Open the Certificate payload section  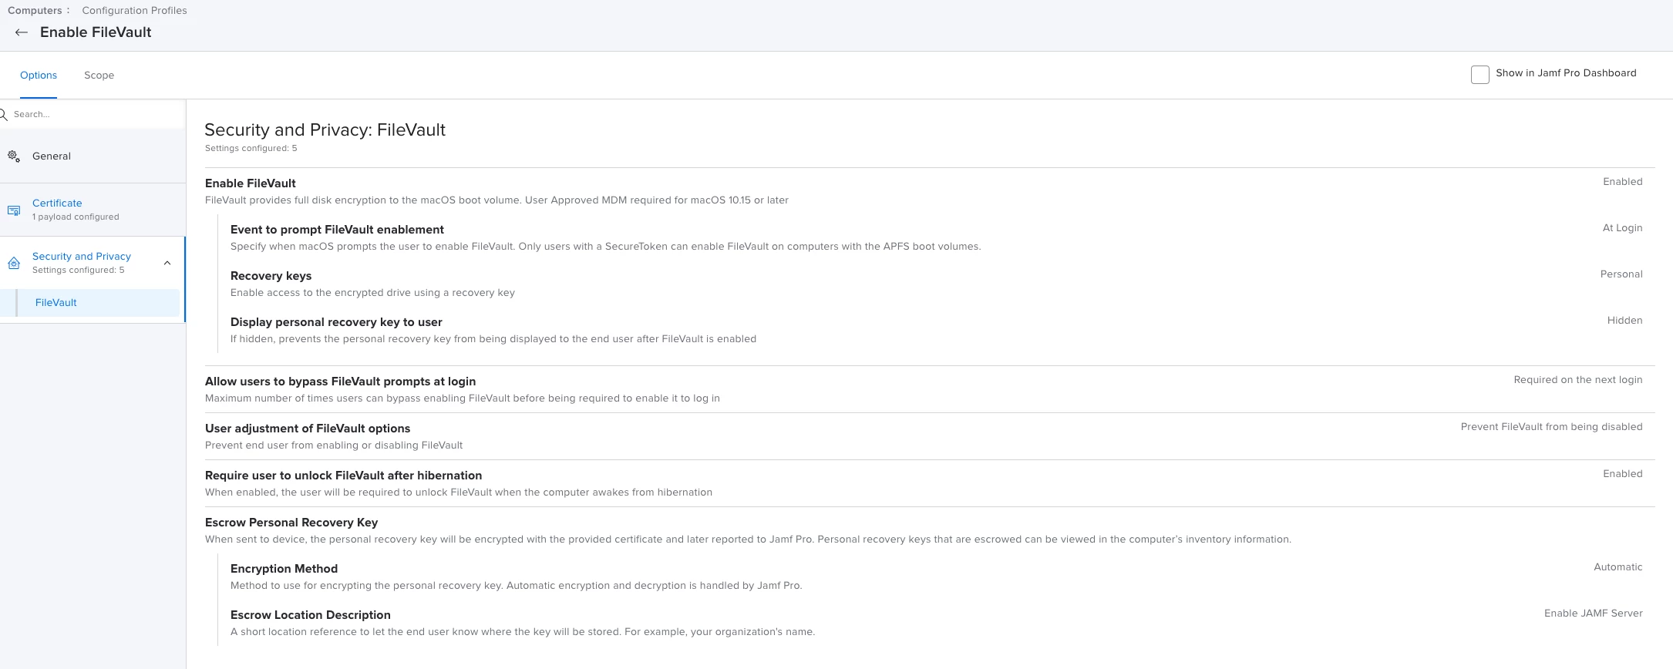point(93,210)
